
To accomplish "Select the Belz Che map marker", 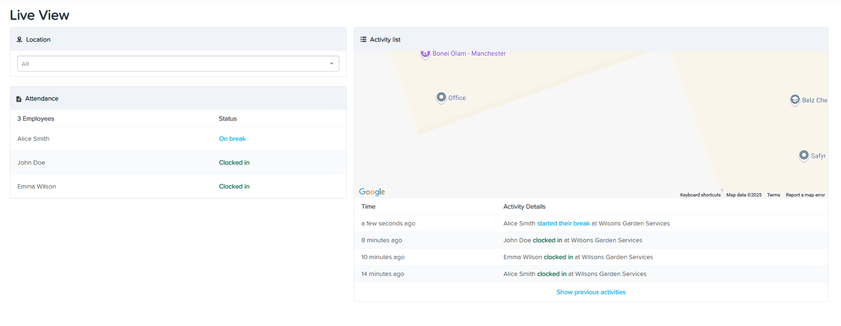I will 795,100.
